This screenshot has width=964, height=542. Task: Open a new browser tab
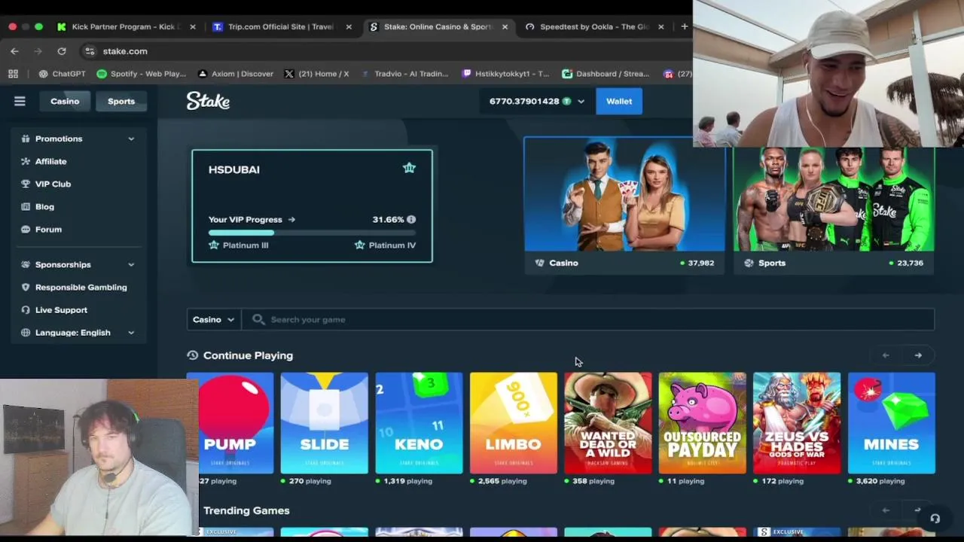point(684,26)
